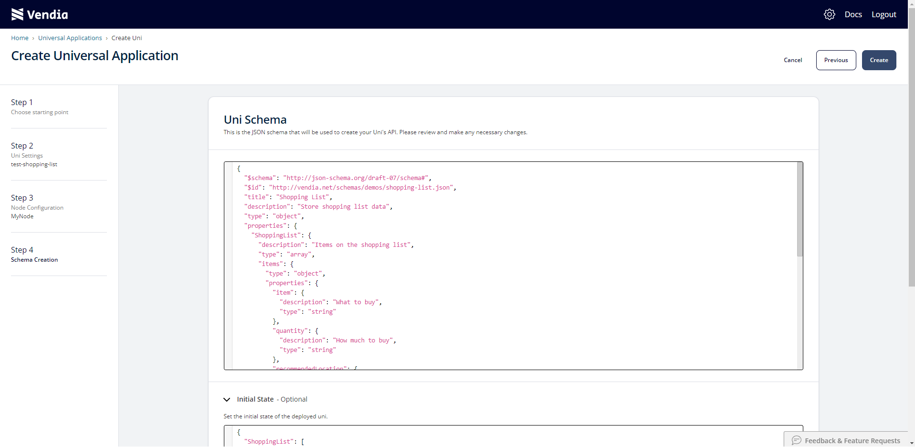
Task: Click the "What to buy" description line
Action: [331, 302]
